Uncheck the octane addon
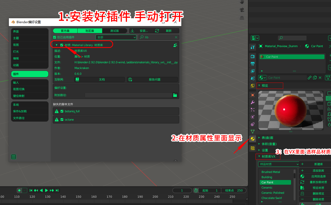Screen dimensions: 331x205 62,120
